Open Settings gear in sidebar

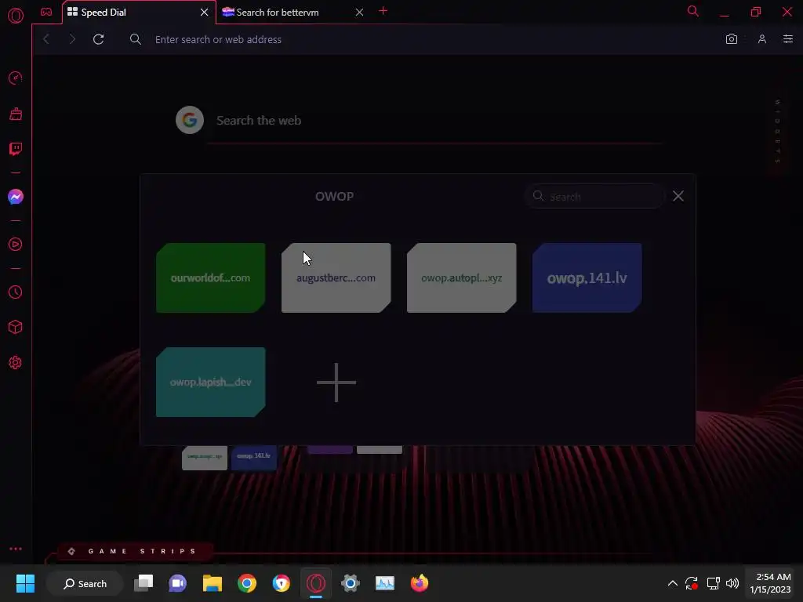coord(16,362)
